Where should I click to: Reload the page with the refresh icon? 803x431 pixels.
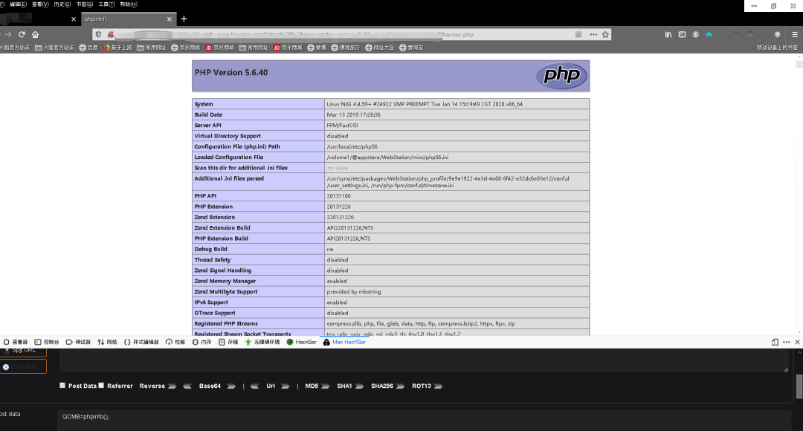(22, 34)
